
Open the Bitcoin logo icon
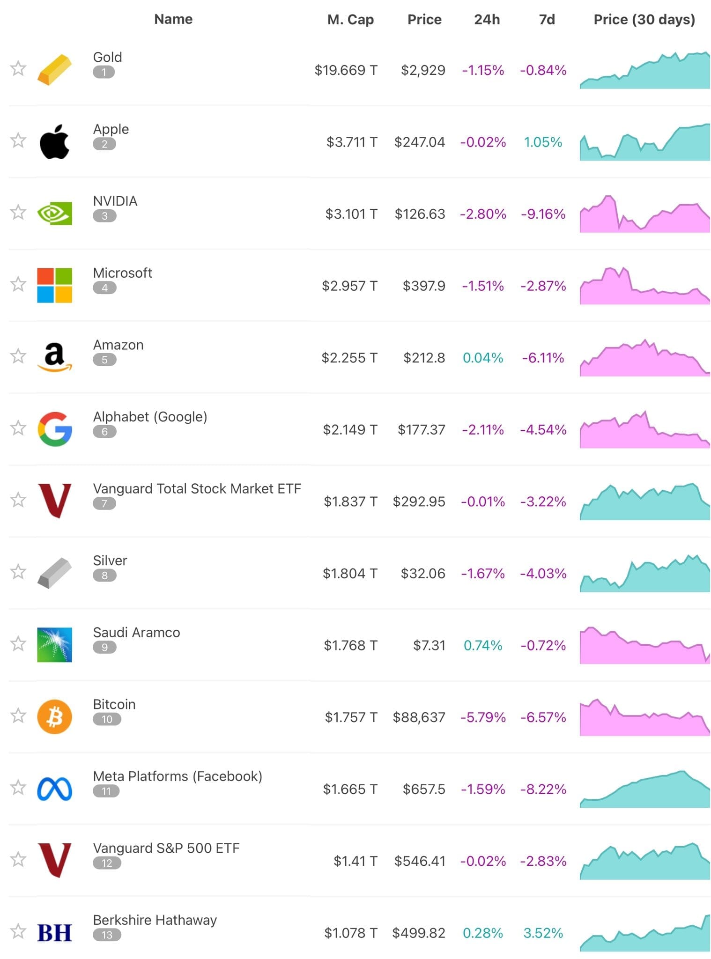click(x=54, y=716)
